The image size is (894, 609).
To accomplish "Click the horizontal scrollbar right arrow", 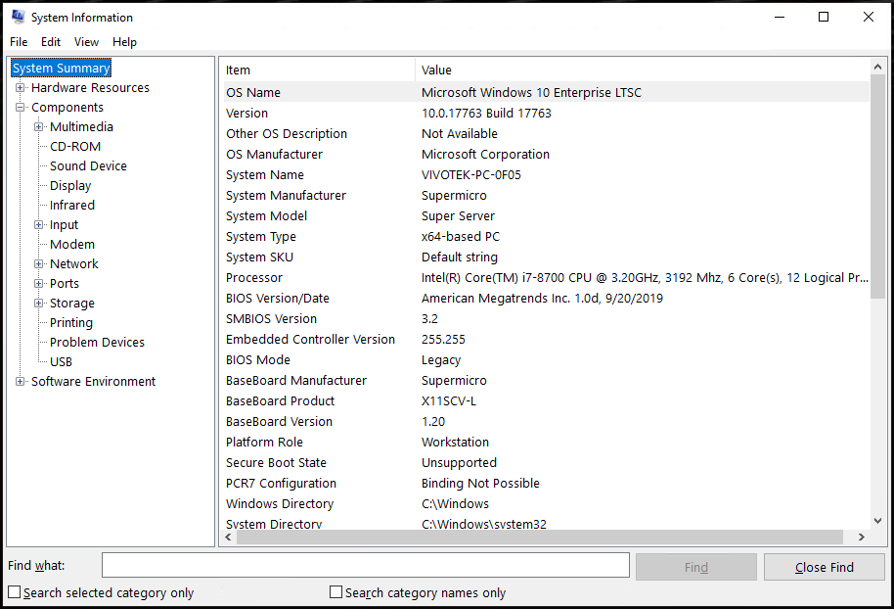I will coord(862,538).
